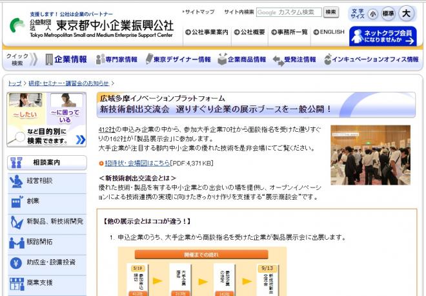Open 研修・セミナー・講習会のお知らせ breadcrumb

[68, 83]
